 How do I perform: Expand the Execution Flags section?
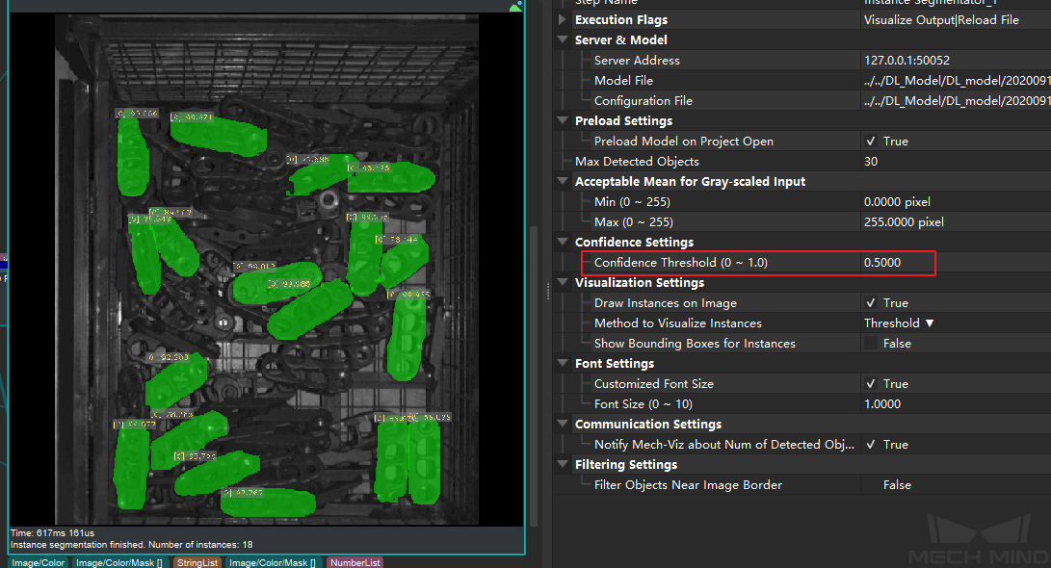point(563,20)
